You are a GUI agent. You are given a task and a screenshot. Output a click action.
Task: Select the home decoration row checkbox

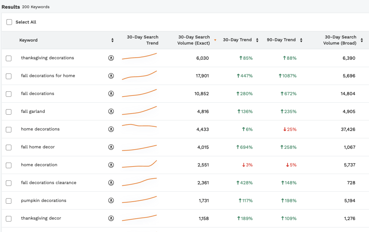(x=9, y=165)
